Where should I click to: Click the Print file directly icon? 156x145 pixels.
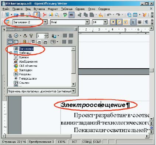pos(51,15)
